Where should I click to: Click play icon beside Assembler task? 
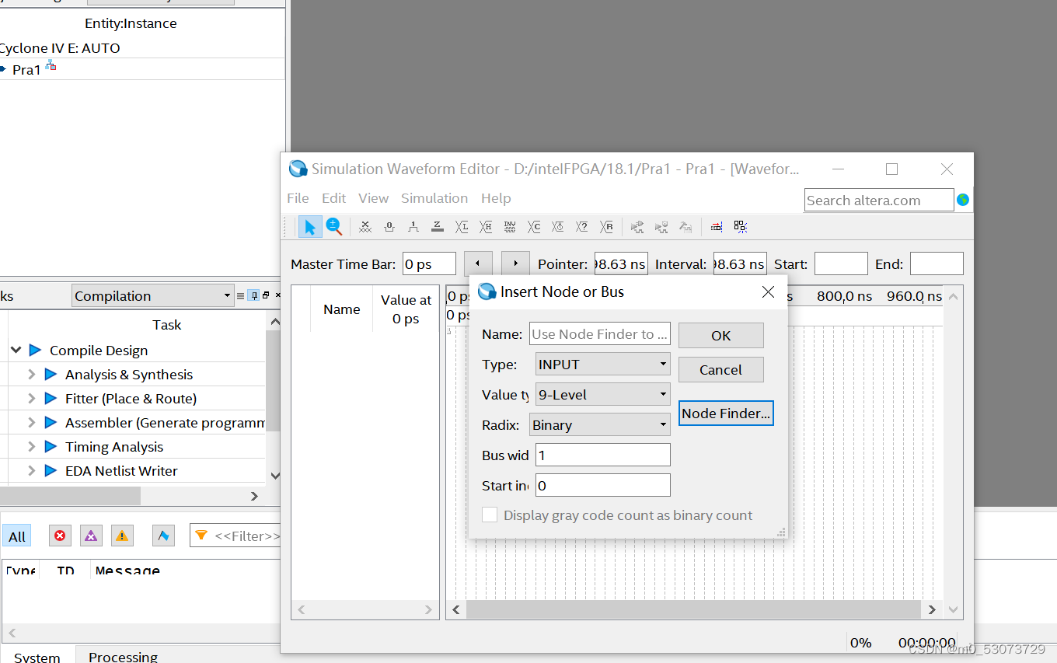51,422
